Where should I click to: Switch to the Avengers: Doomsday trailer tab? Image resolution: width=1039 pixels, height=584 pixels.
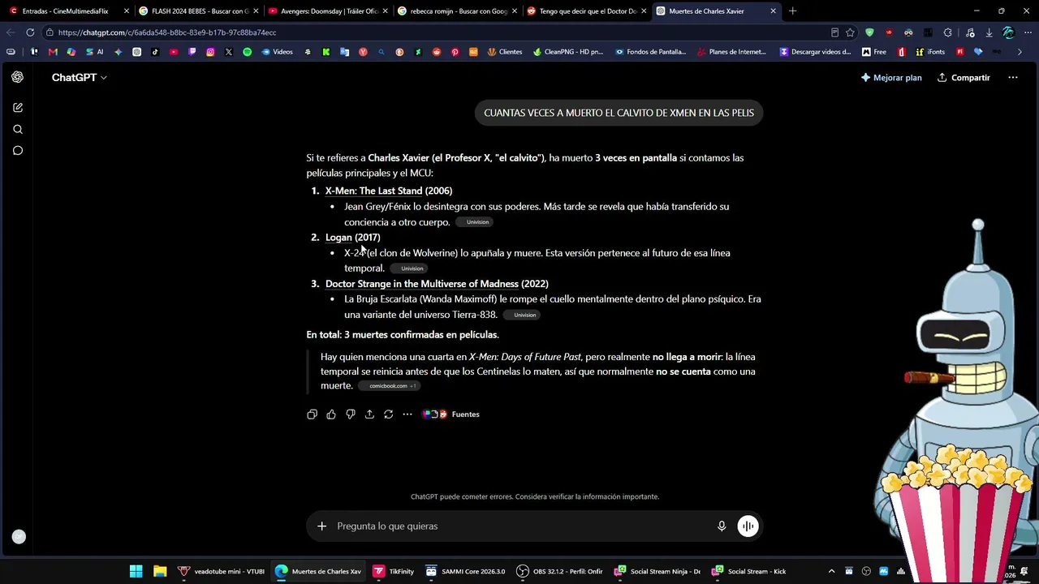click(x=329, y=11)
